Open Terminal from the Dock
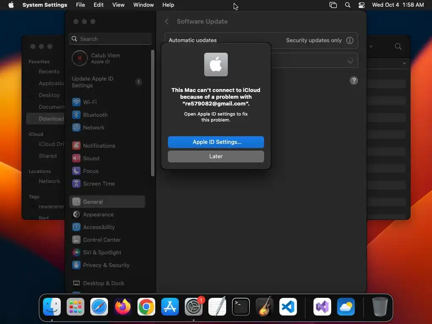432x324 pixels. (241, 306)
